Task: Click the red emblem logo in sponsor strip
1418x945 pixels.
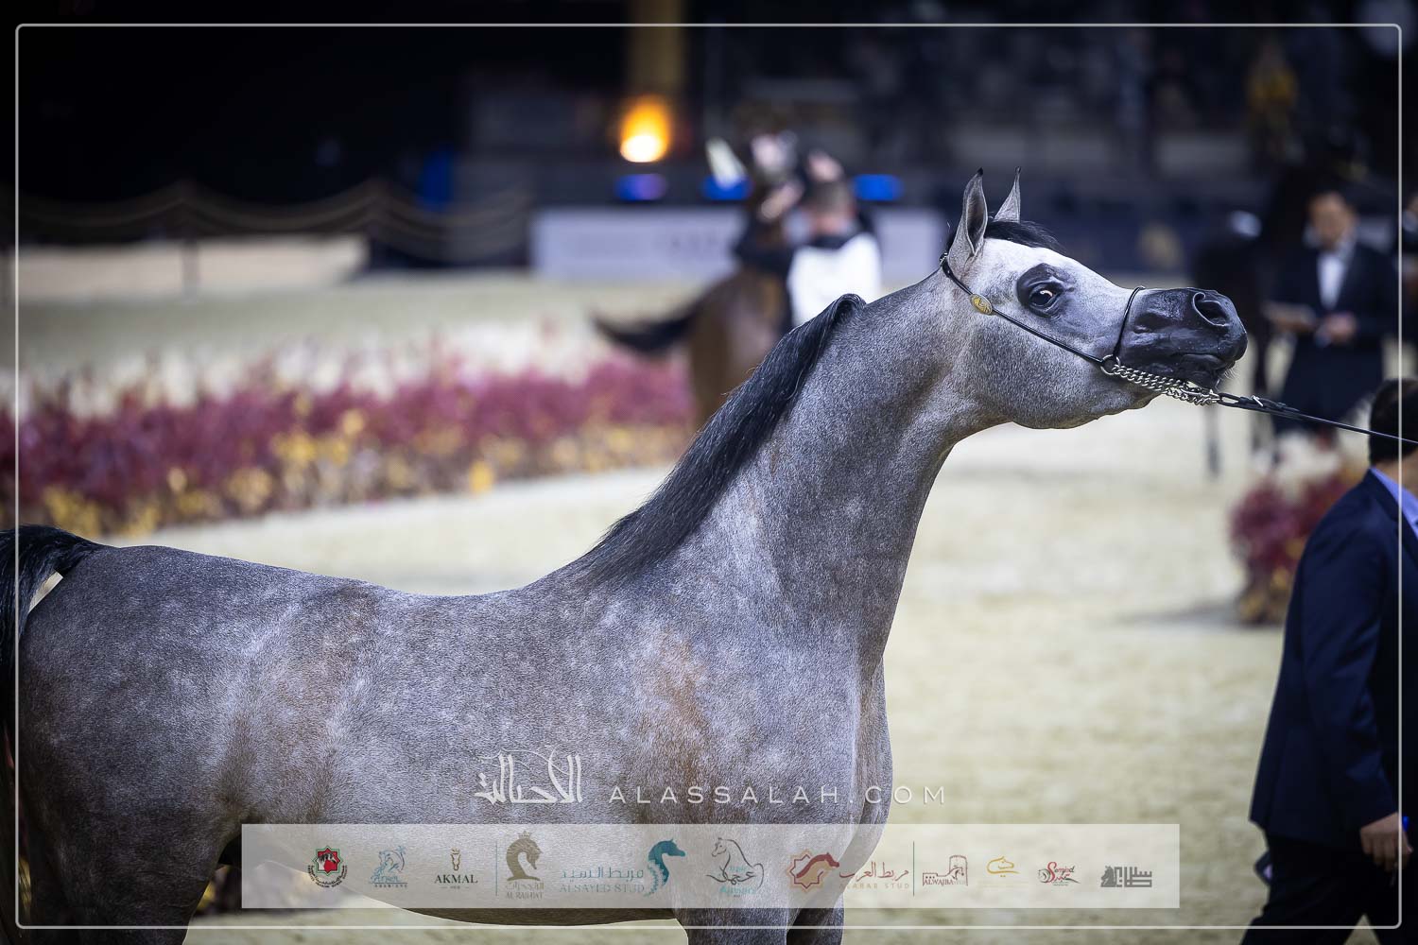Action: [x=327, y=867]
